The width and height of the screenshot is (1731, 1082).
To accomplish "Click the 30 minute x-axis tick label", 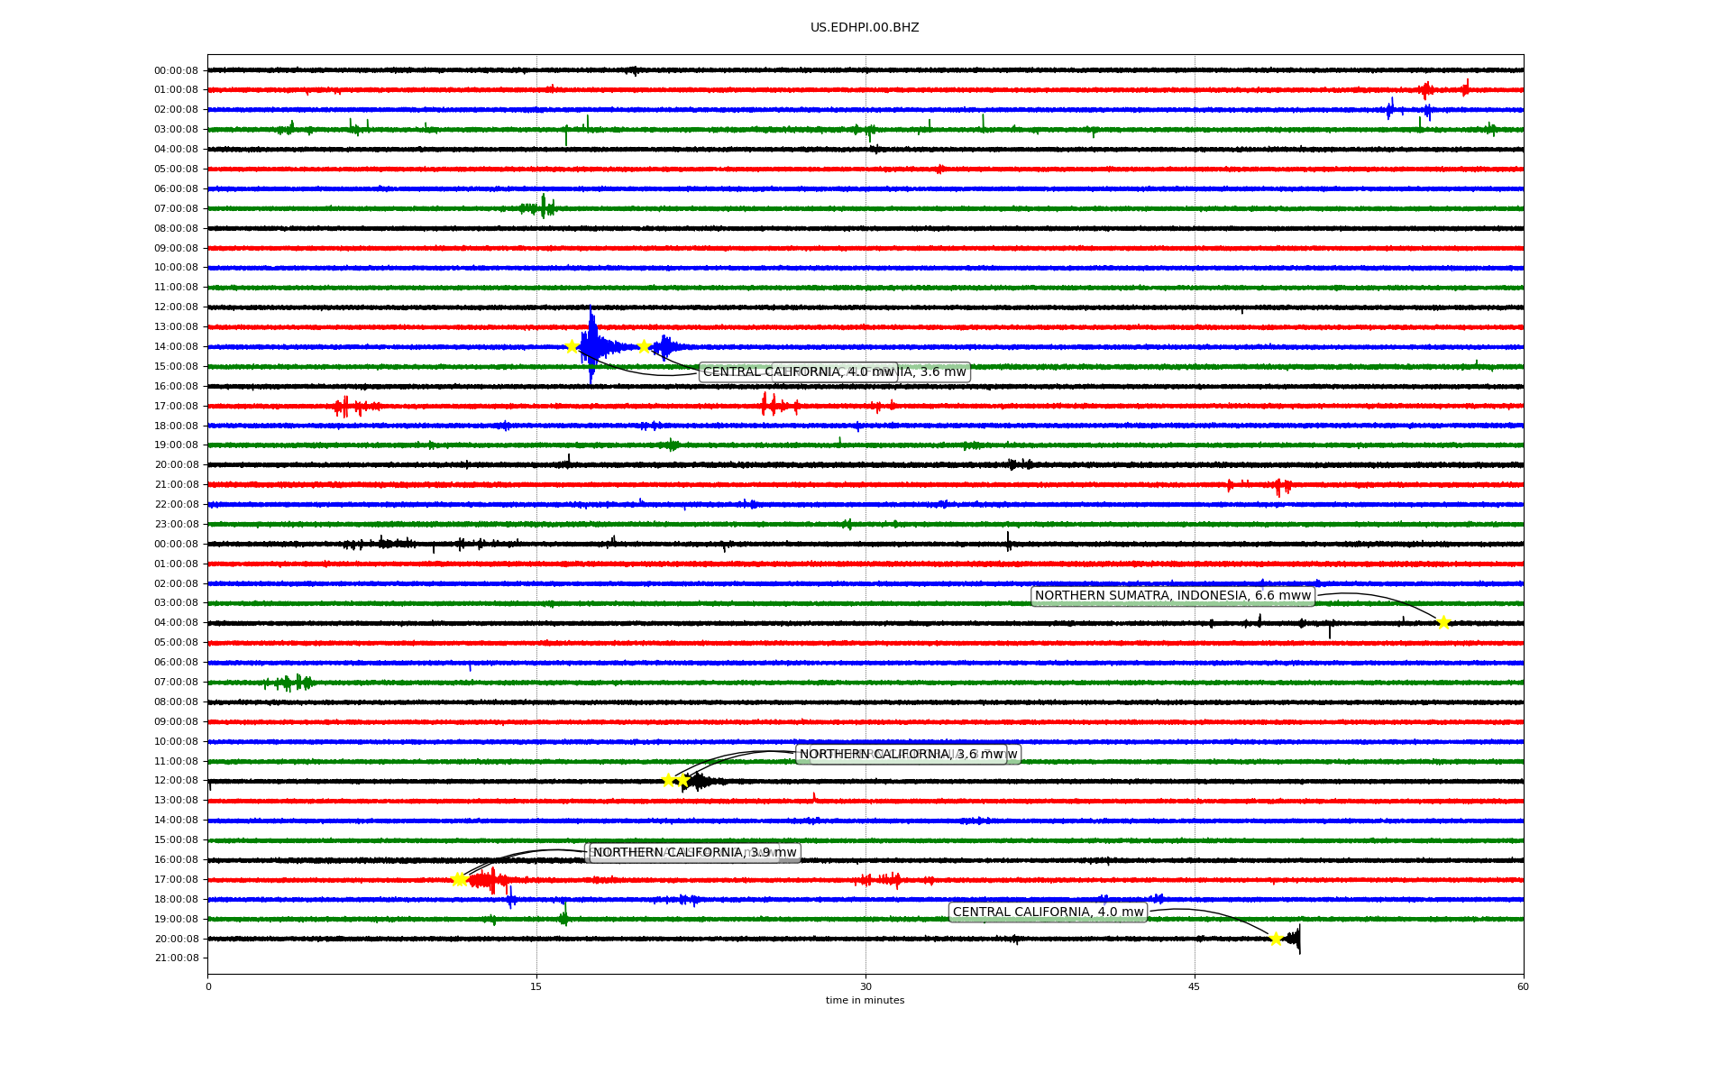I will coord(865,986).
